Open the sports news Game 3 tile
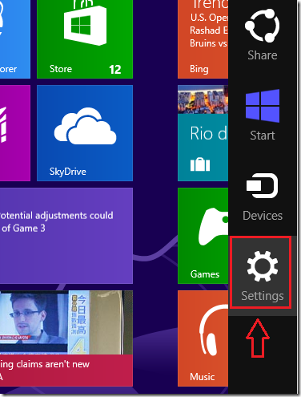 (x=66, y=236)
